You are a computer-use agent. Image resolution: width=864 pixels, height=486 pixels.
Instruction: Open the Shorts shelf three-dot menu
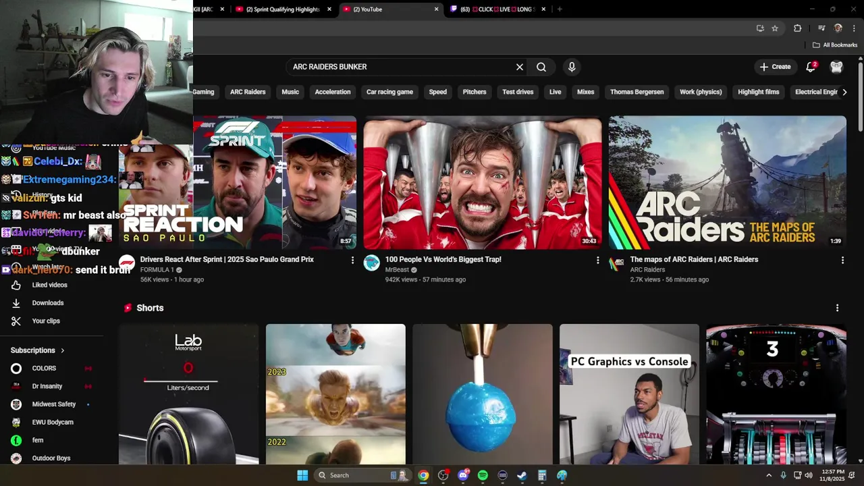837,308
